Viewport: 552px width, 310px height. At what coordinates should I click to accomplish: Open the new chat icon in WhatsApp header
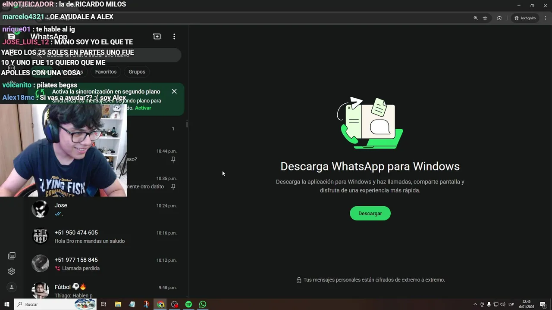pyautogui.click(x=157, y=37)
